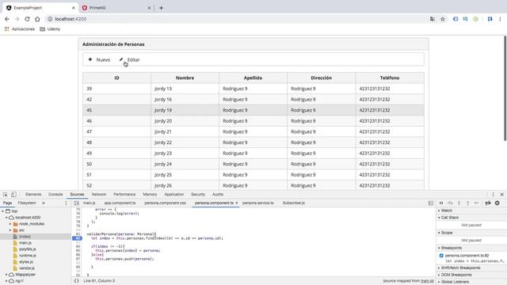Open vendor.js in the file tree
507x285 pixels.
coord(26,268)
